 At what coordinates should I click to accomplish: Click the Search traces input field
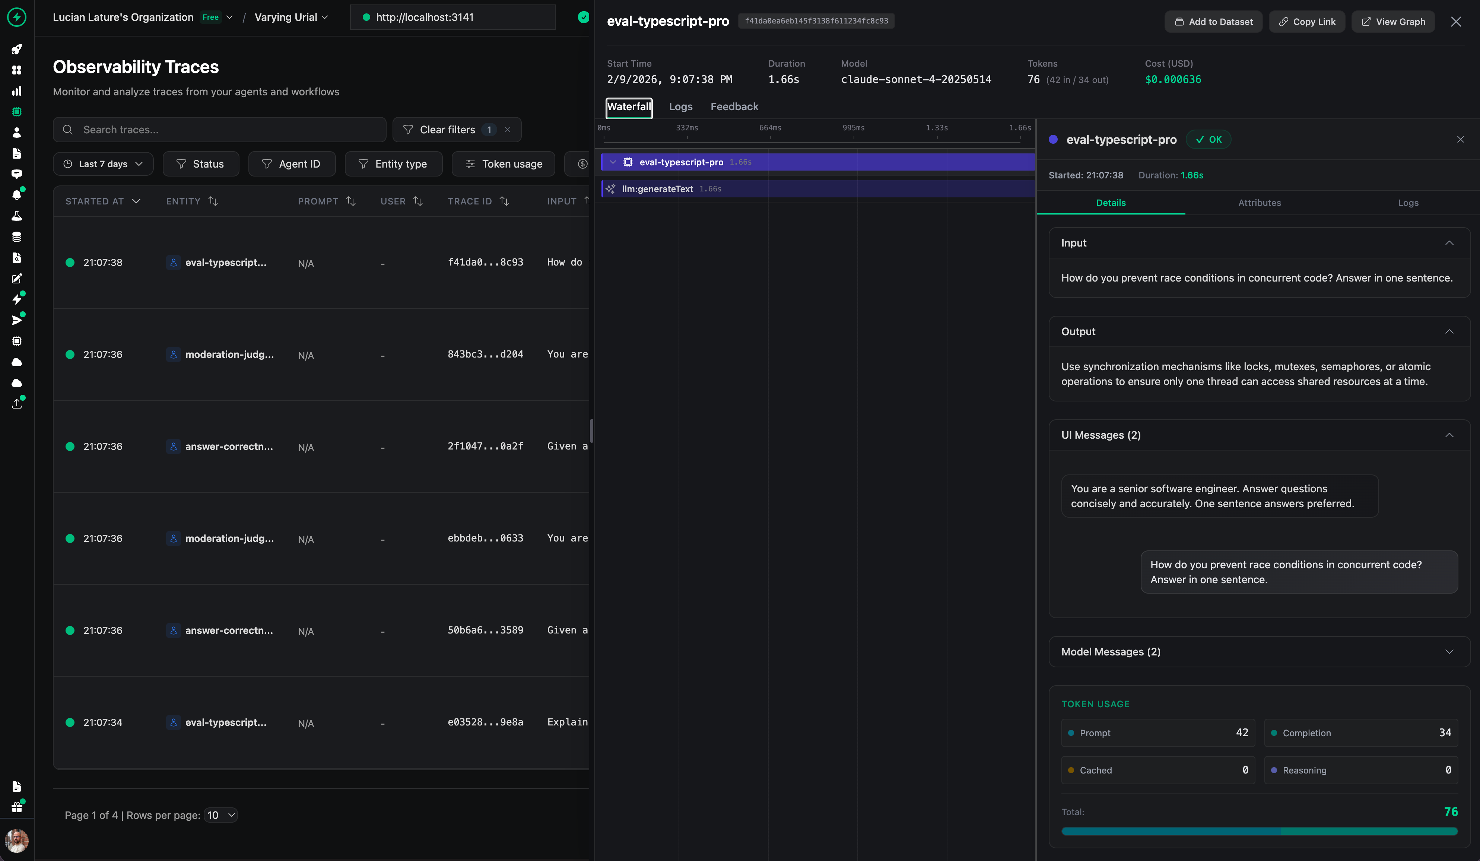tap(229, 130)
